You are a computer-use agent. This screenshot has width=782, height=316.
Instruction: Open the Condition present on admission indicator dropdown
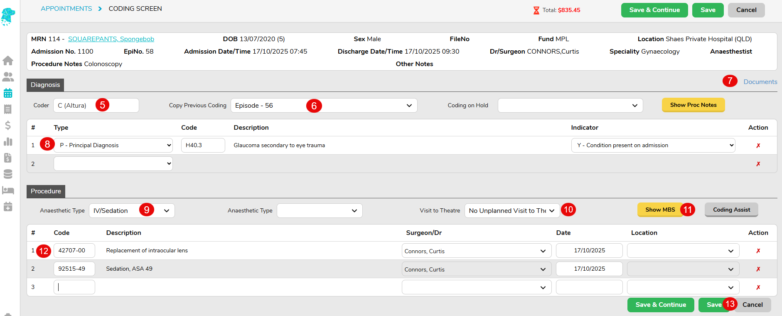click(x=653, y=146)
